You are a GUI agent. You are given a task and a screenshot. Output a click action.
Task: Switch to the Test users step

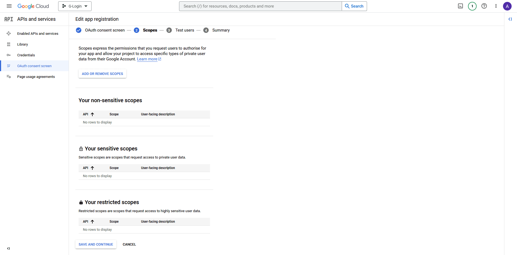click(185, 30)
